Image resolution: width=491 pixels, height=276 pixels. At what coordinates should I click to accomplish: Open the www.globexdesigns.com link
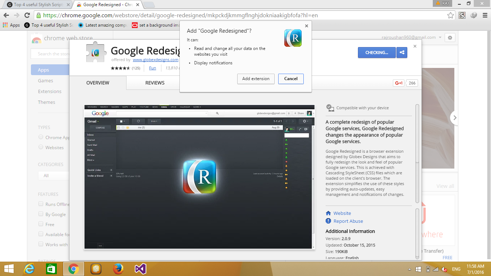[155, 60]
